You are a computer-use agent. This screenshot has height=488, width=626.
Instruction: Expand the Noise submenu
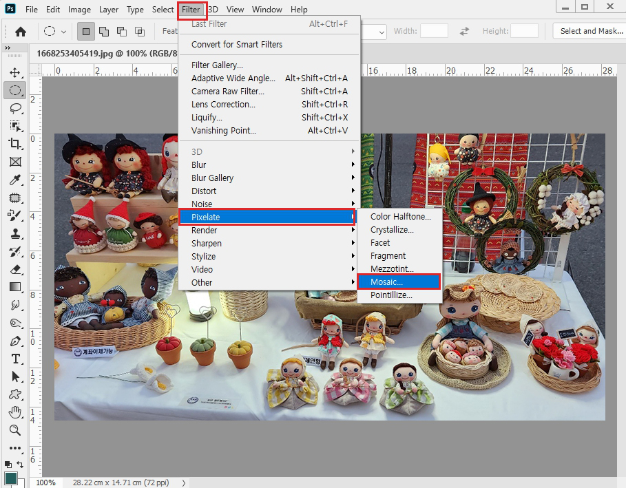pyautogui.click(x=269, y=204)
